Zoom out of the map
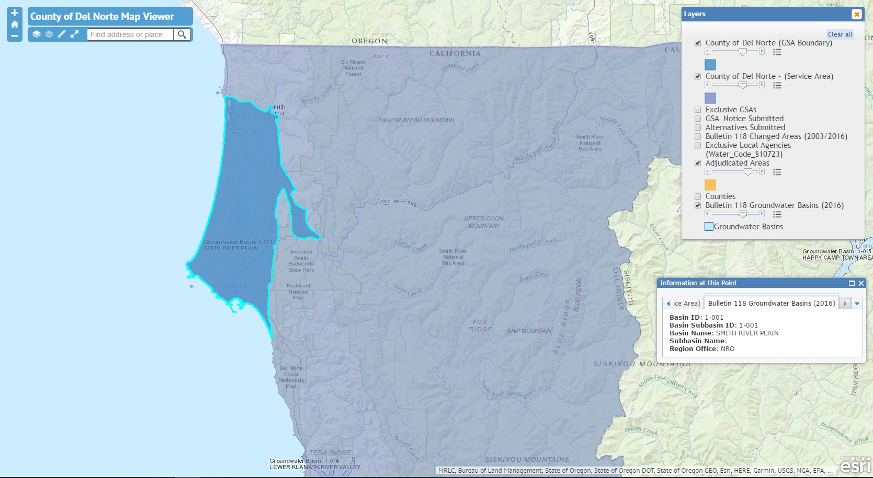Screen dimensions: 873x478 pos(15,36)
